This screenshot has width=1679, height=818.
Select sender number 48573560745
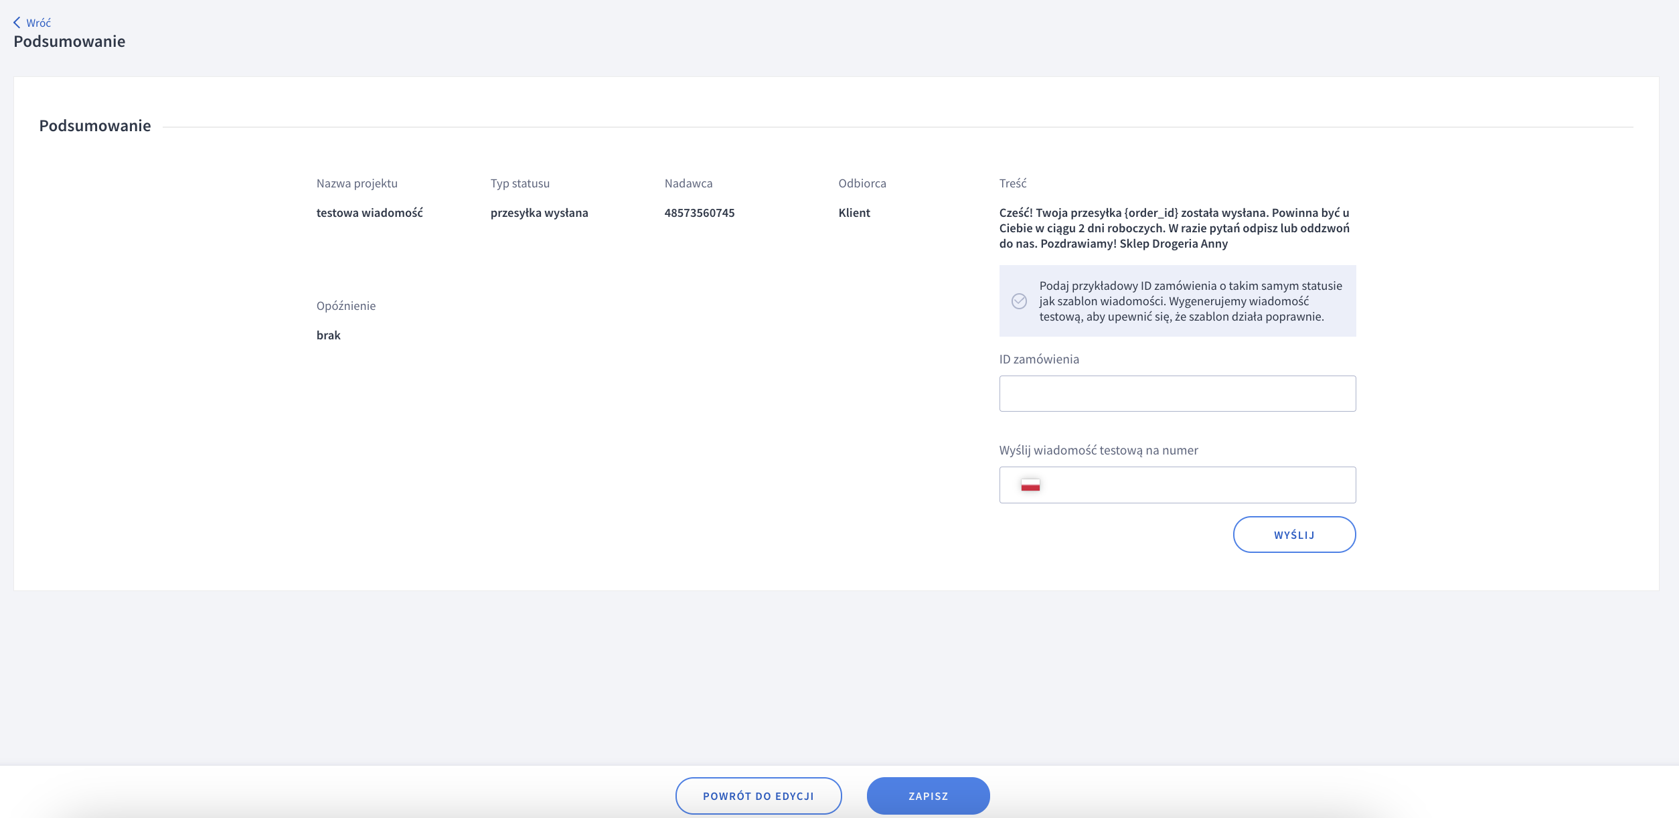[699, 213]
